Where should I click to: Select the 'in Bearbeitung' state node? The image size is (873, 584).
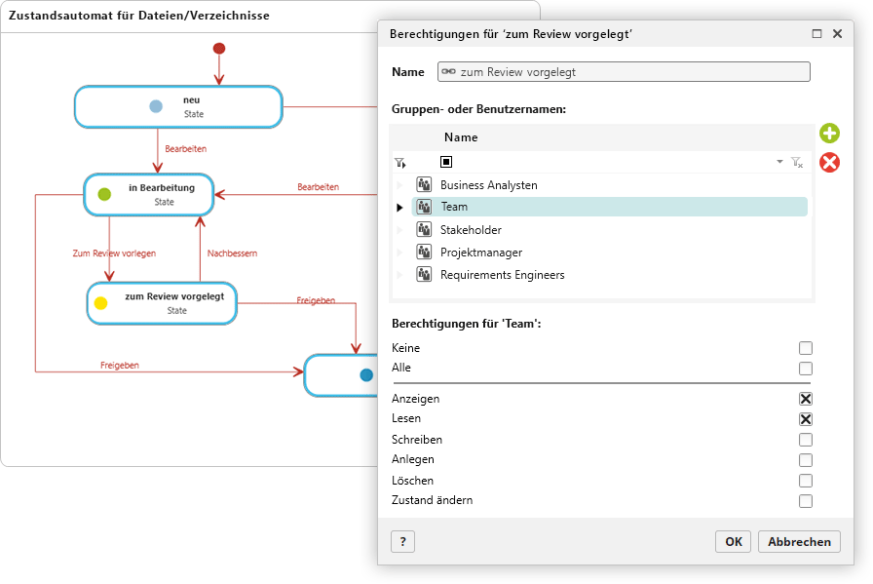tap(149, 194)
